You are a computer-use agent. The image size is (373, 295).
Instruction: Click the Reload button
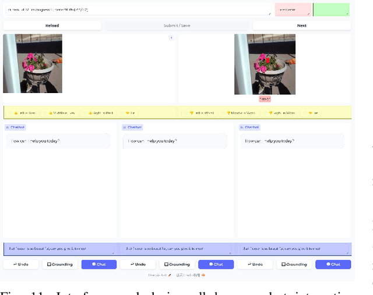coord(52,26)
